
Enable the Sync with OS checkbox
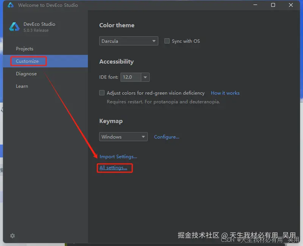(167, 41)
